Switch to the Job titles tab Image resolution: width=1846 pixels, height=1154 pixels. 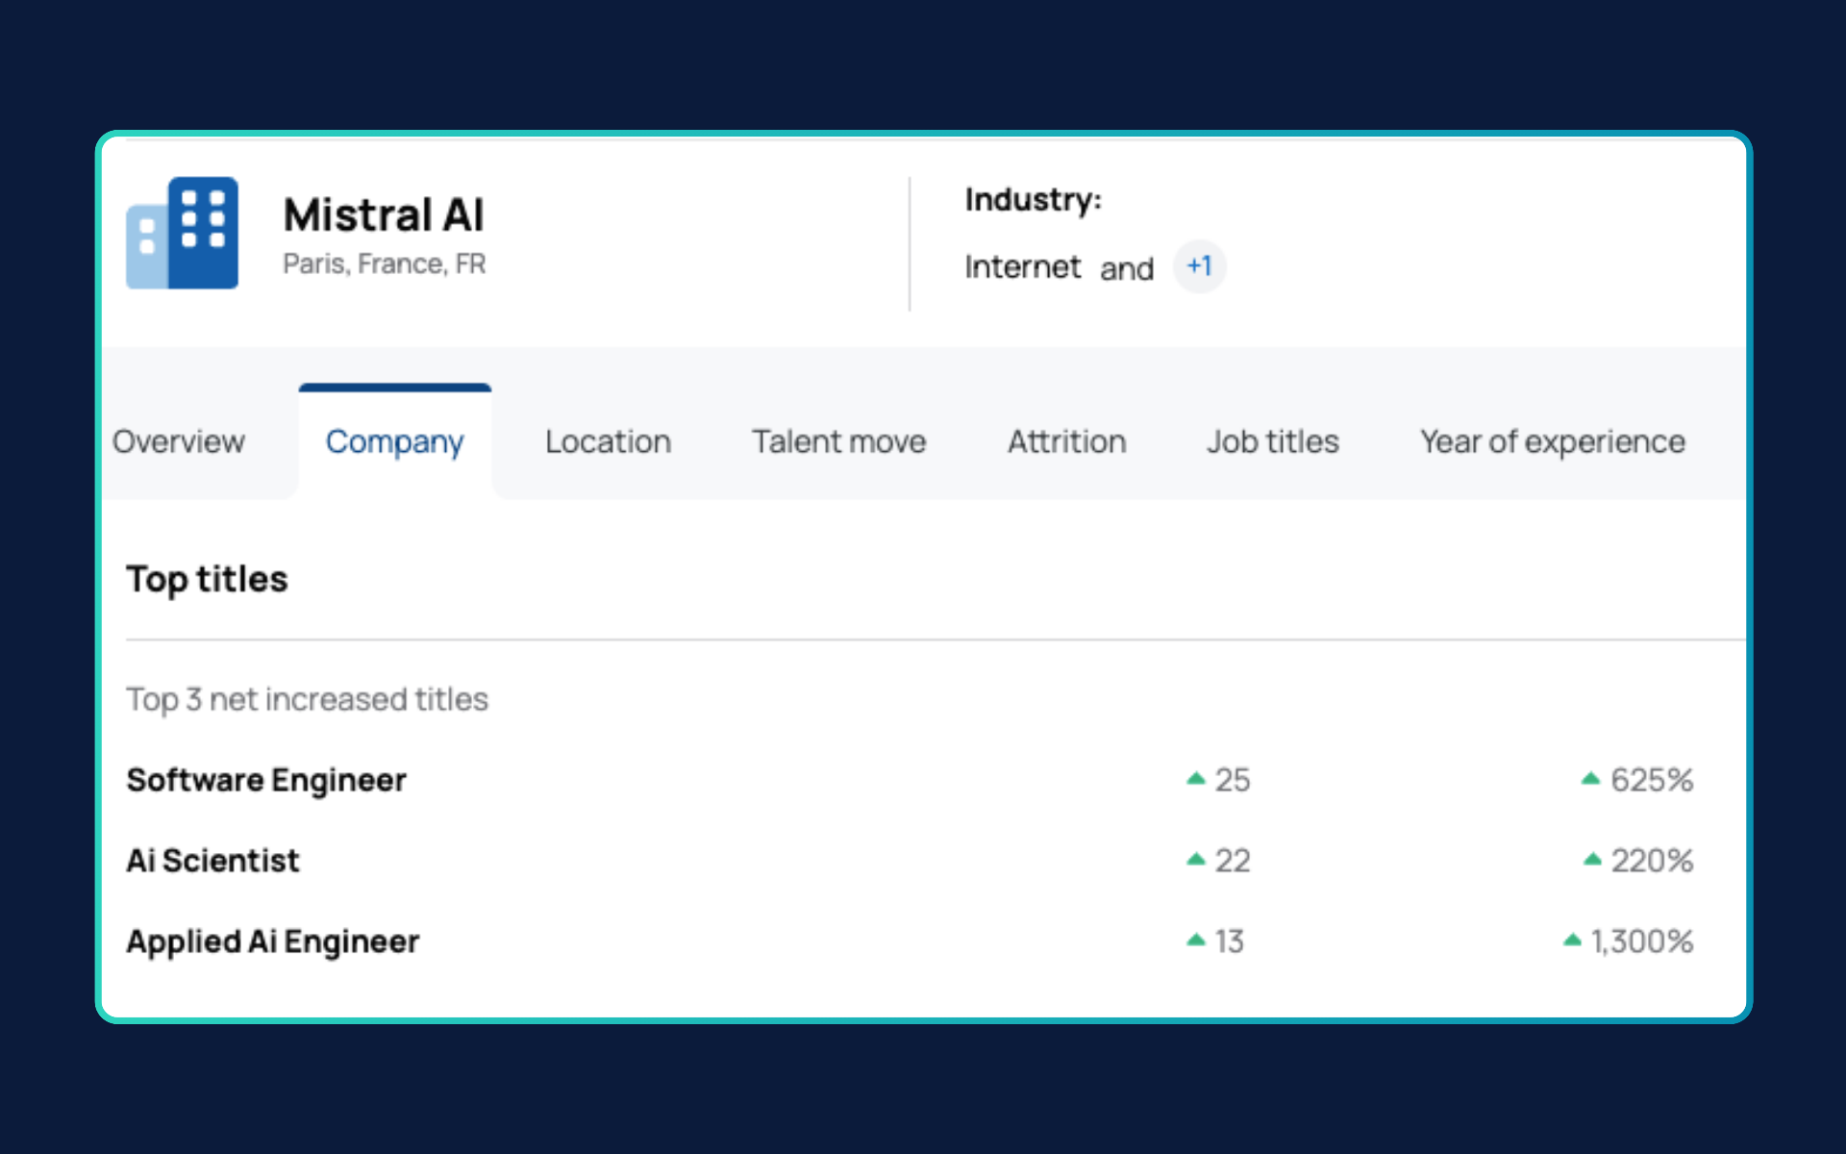[x=1273, y=441]
